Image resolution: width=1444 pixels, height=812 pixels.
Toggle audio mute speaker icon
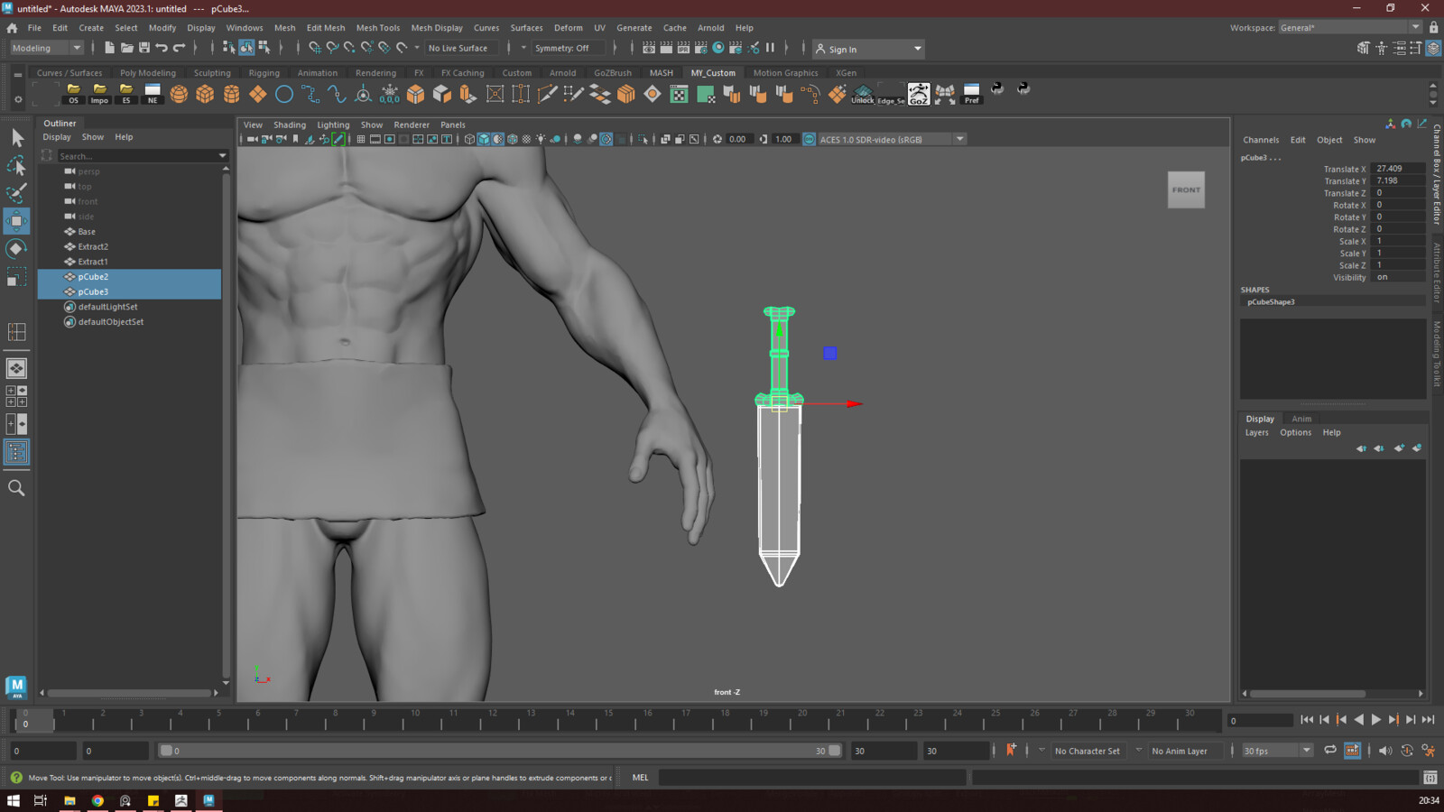1385,751
